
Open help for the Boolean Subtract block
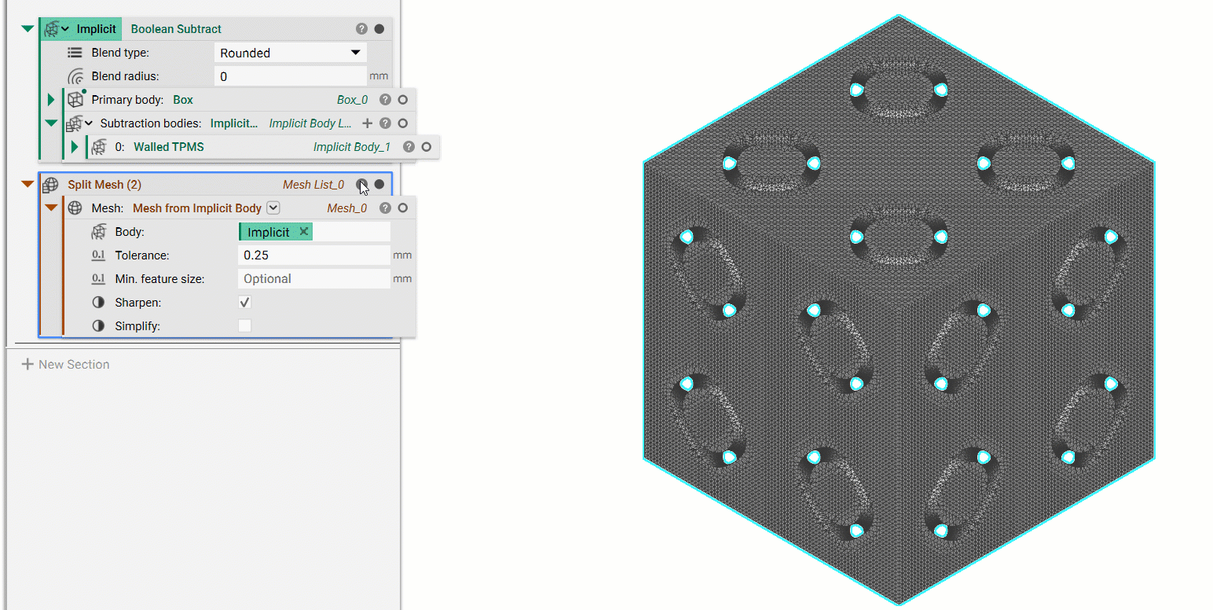(x=361, y=28)
